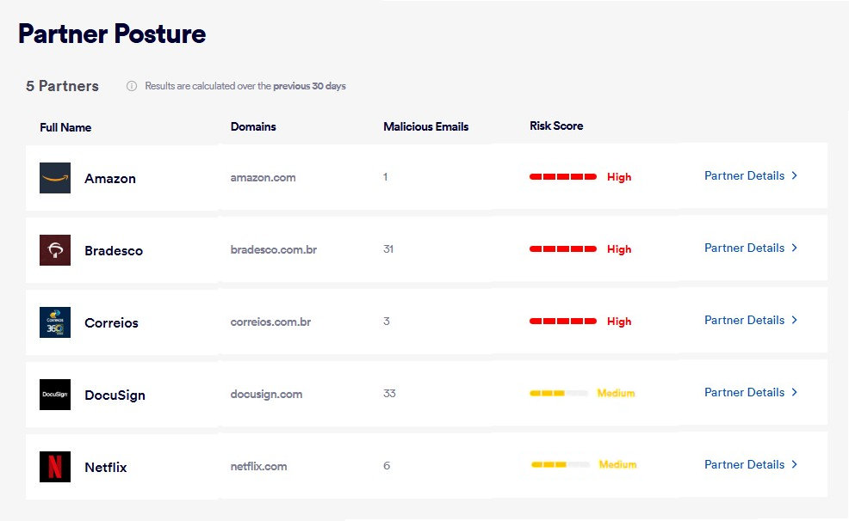Expand the chevron arrow in Netflix row
849x521 pixels.
tap(794, 464)
